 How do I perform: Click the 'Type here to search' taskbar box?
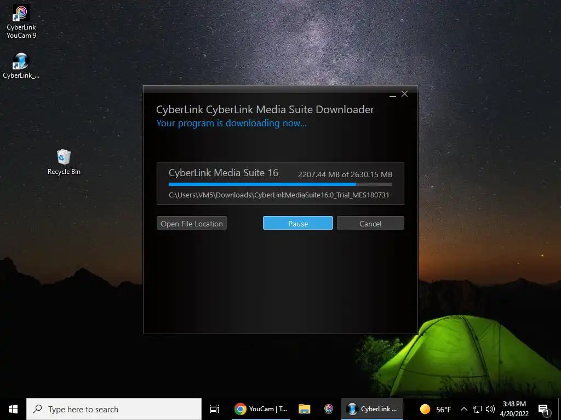[114, 409]
